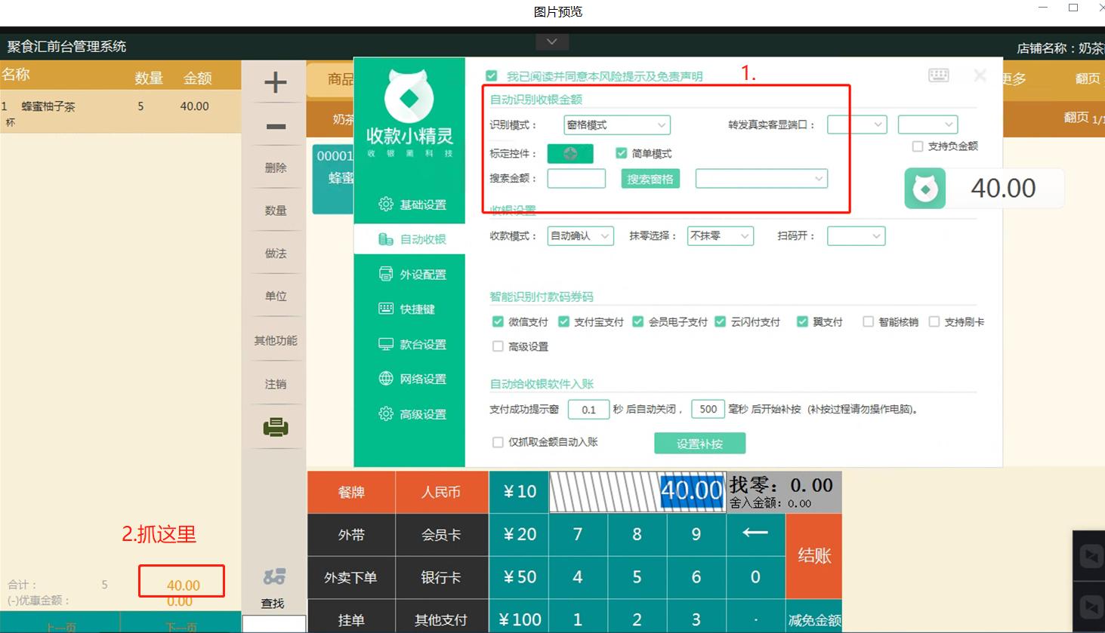Click the 500 milliseconds delay field
1105x633 pixels.
pos(708,409)
